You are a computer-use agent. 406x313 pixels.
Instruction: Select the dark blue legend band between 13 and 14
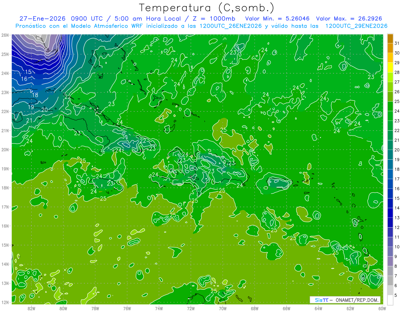coord(390,213)
